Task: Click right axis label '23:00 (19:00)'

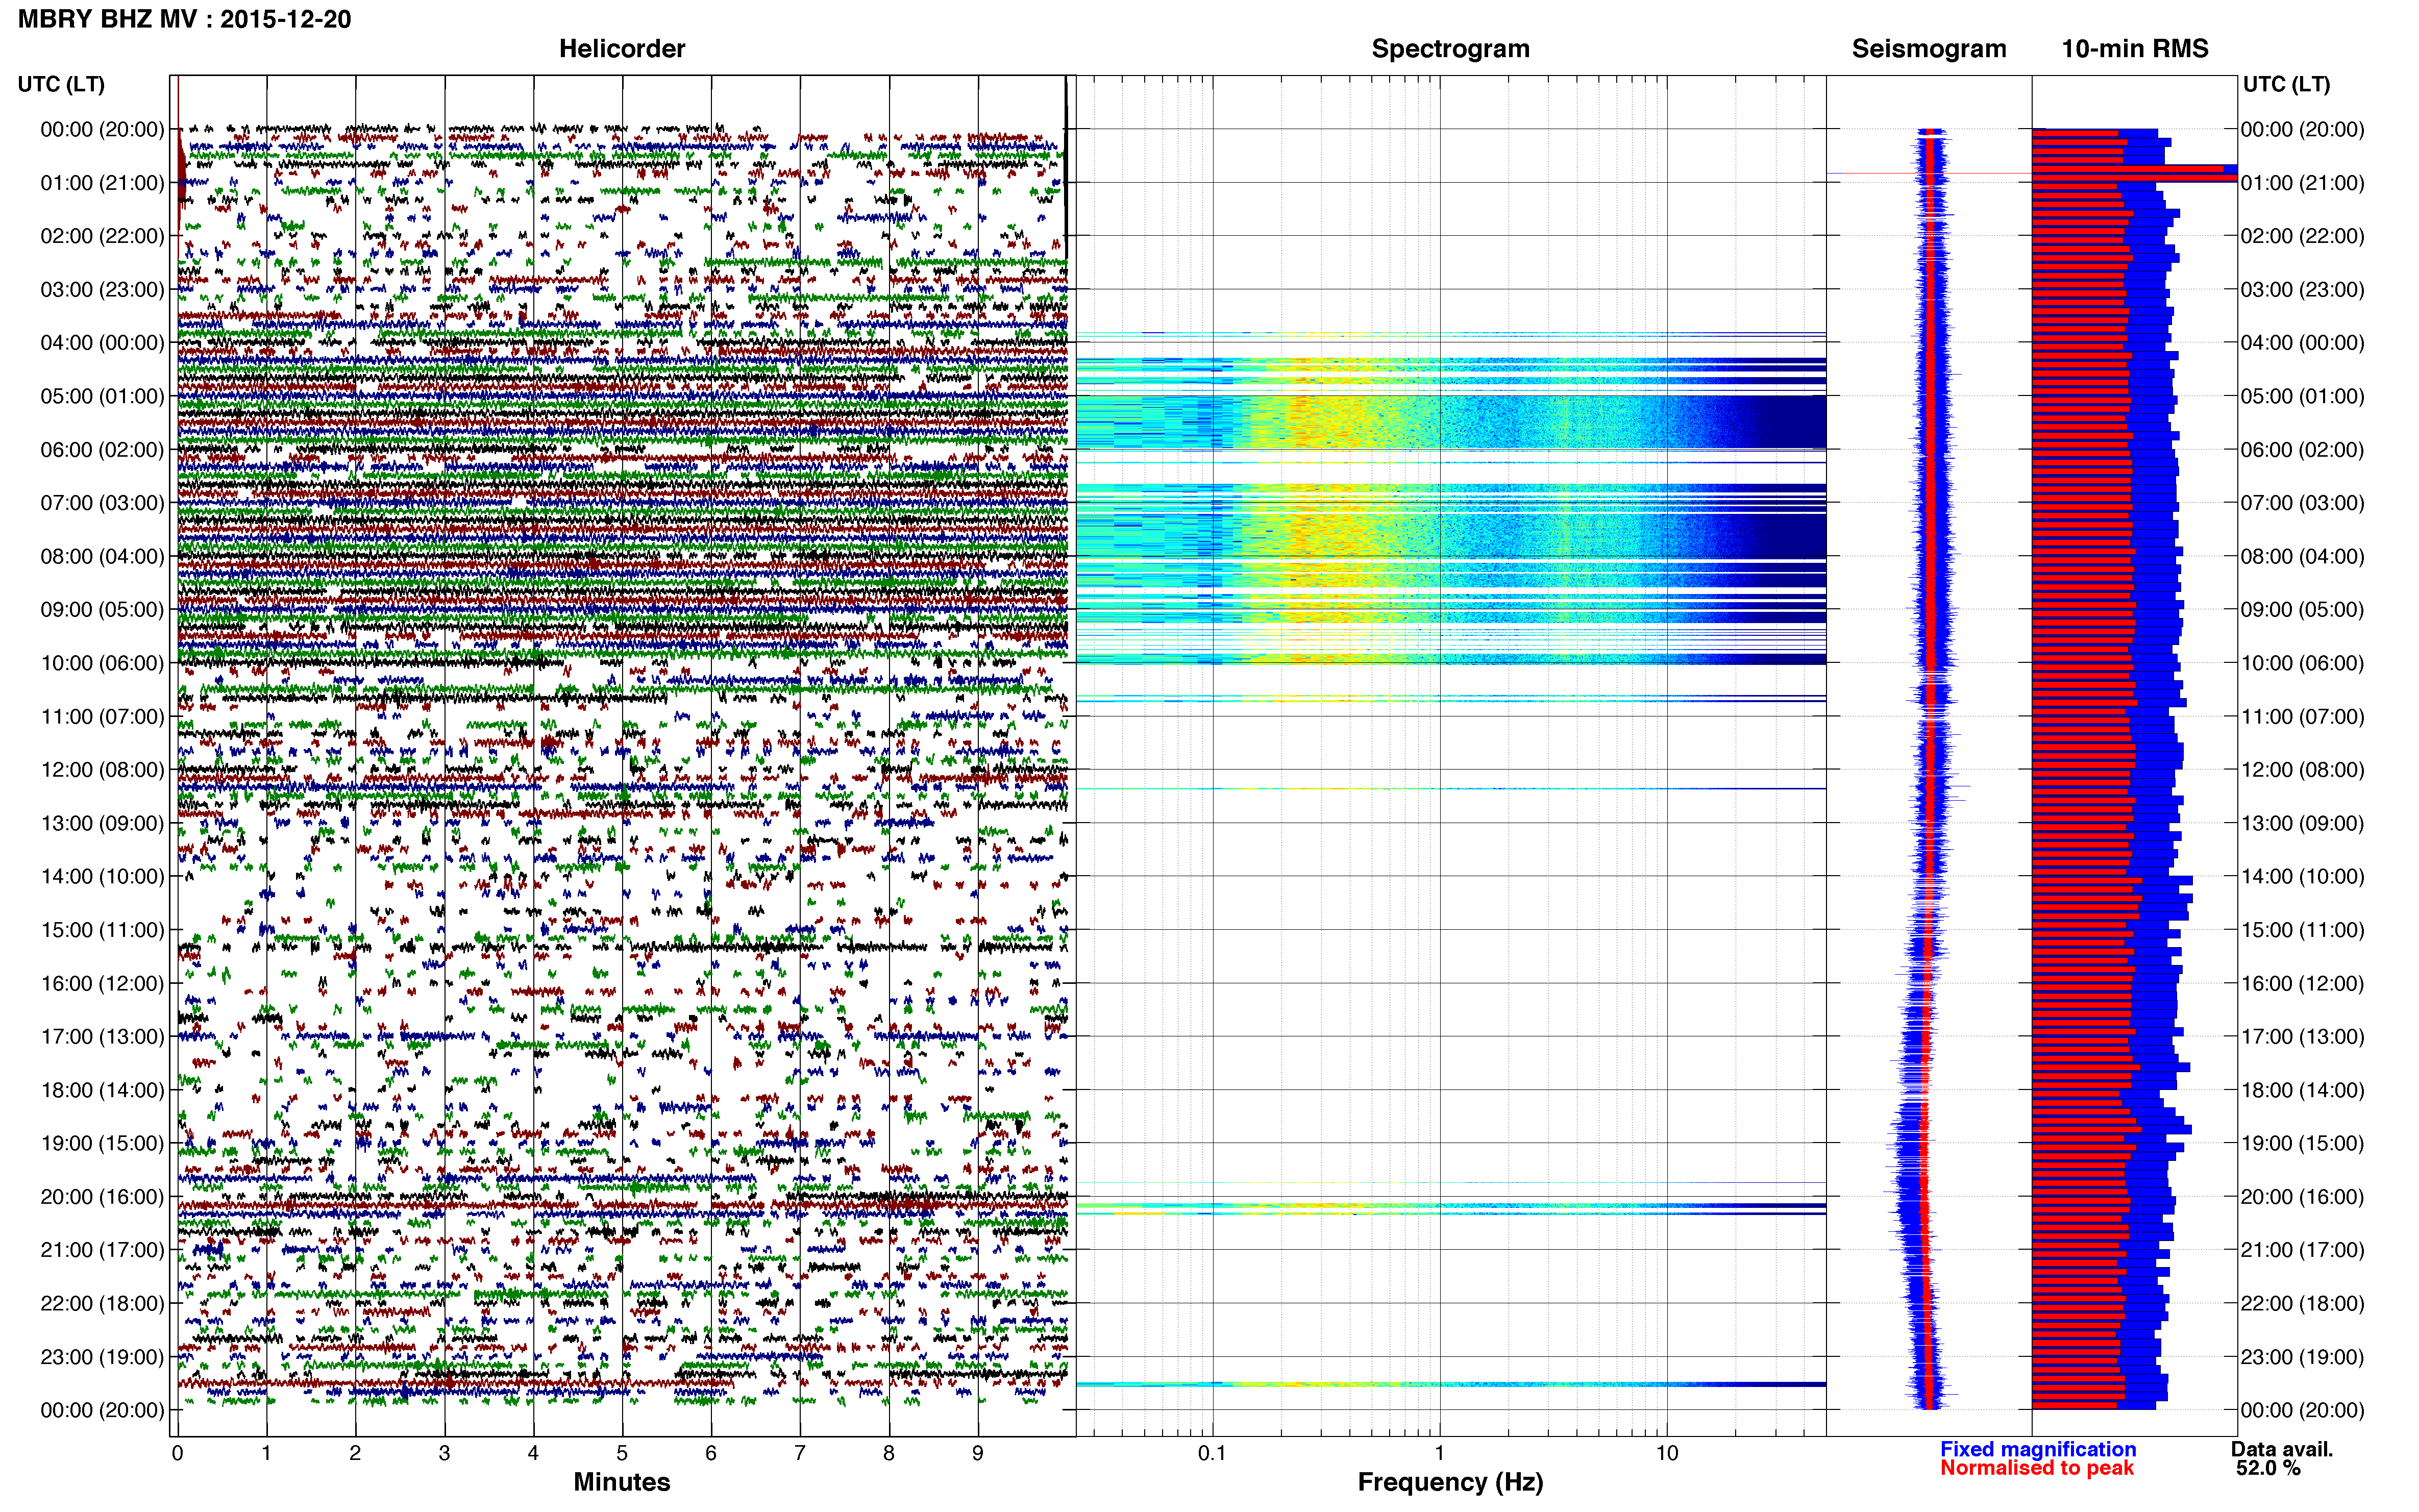Action: click(2302, 1357)
